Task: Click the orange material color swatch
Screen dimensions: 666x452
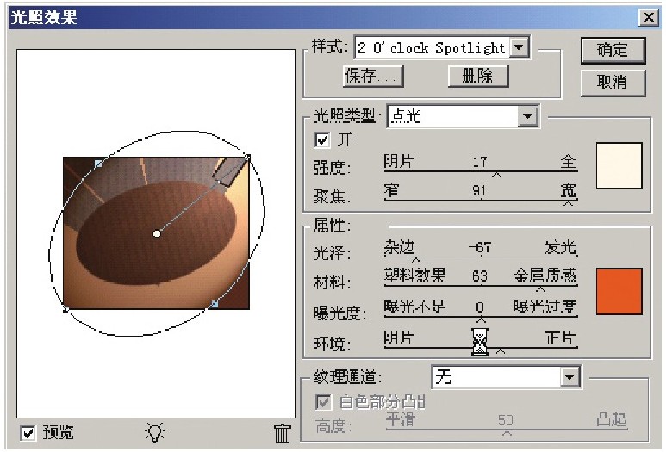Action: [x=619, y=291]
